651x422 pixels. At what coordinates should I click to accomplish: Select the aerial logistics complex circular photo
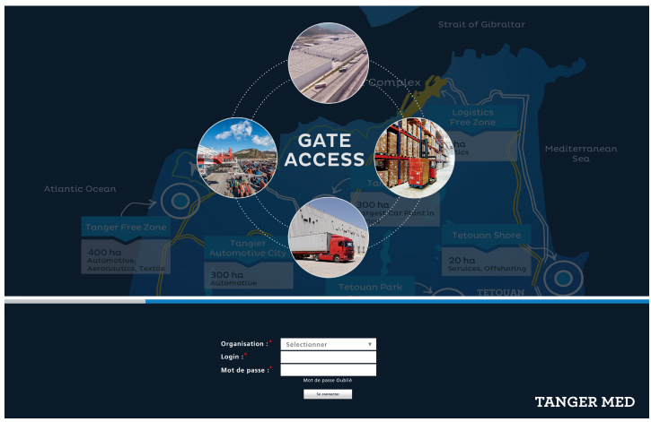pos(328,63)
